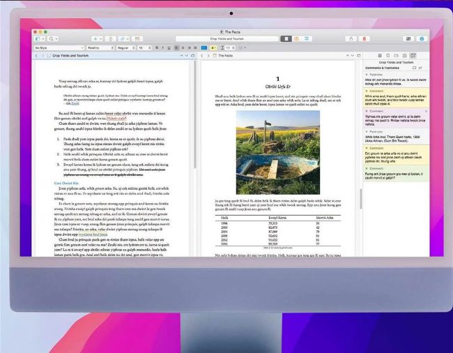Select the Comments & Footnotes inspector tab
This screenshot has height=353, width=453.
(413, 54)
